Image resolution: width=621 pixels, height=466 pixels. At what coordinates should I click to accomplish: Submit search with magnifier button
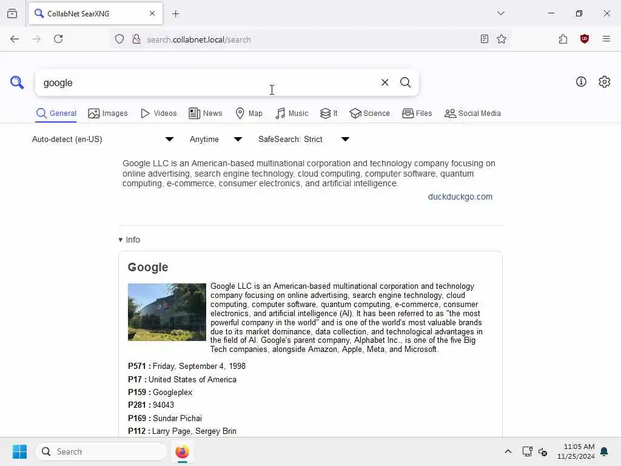(x=405, y=83)
